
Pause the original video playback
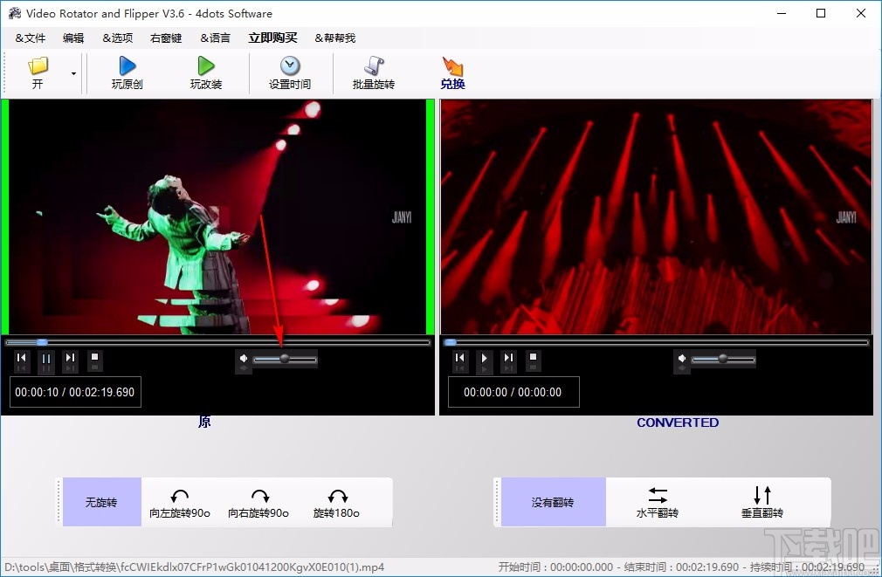pyautogui.click(x=45, y=361)
